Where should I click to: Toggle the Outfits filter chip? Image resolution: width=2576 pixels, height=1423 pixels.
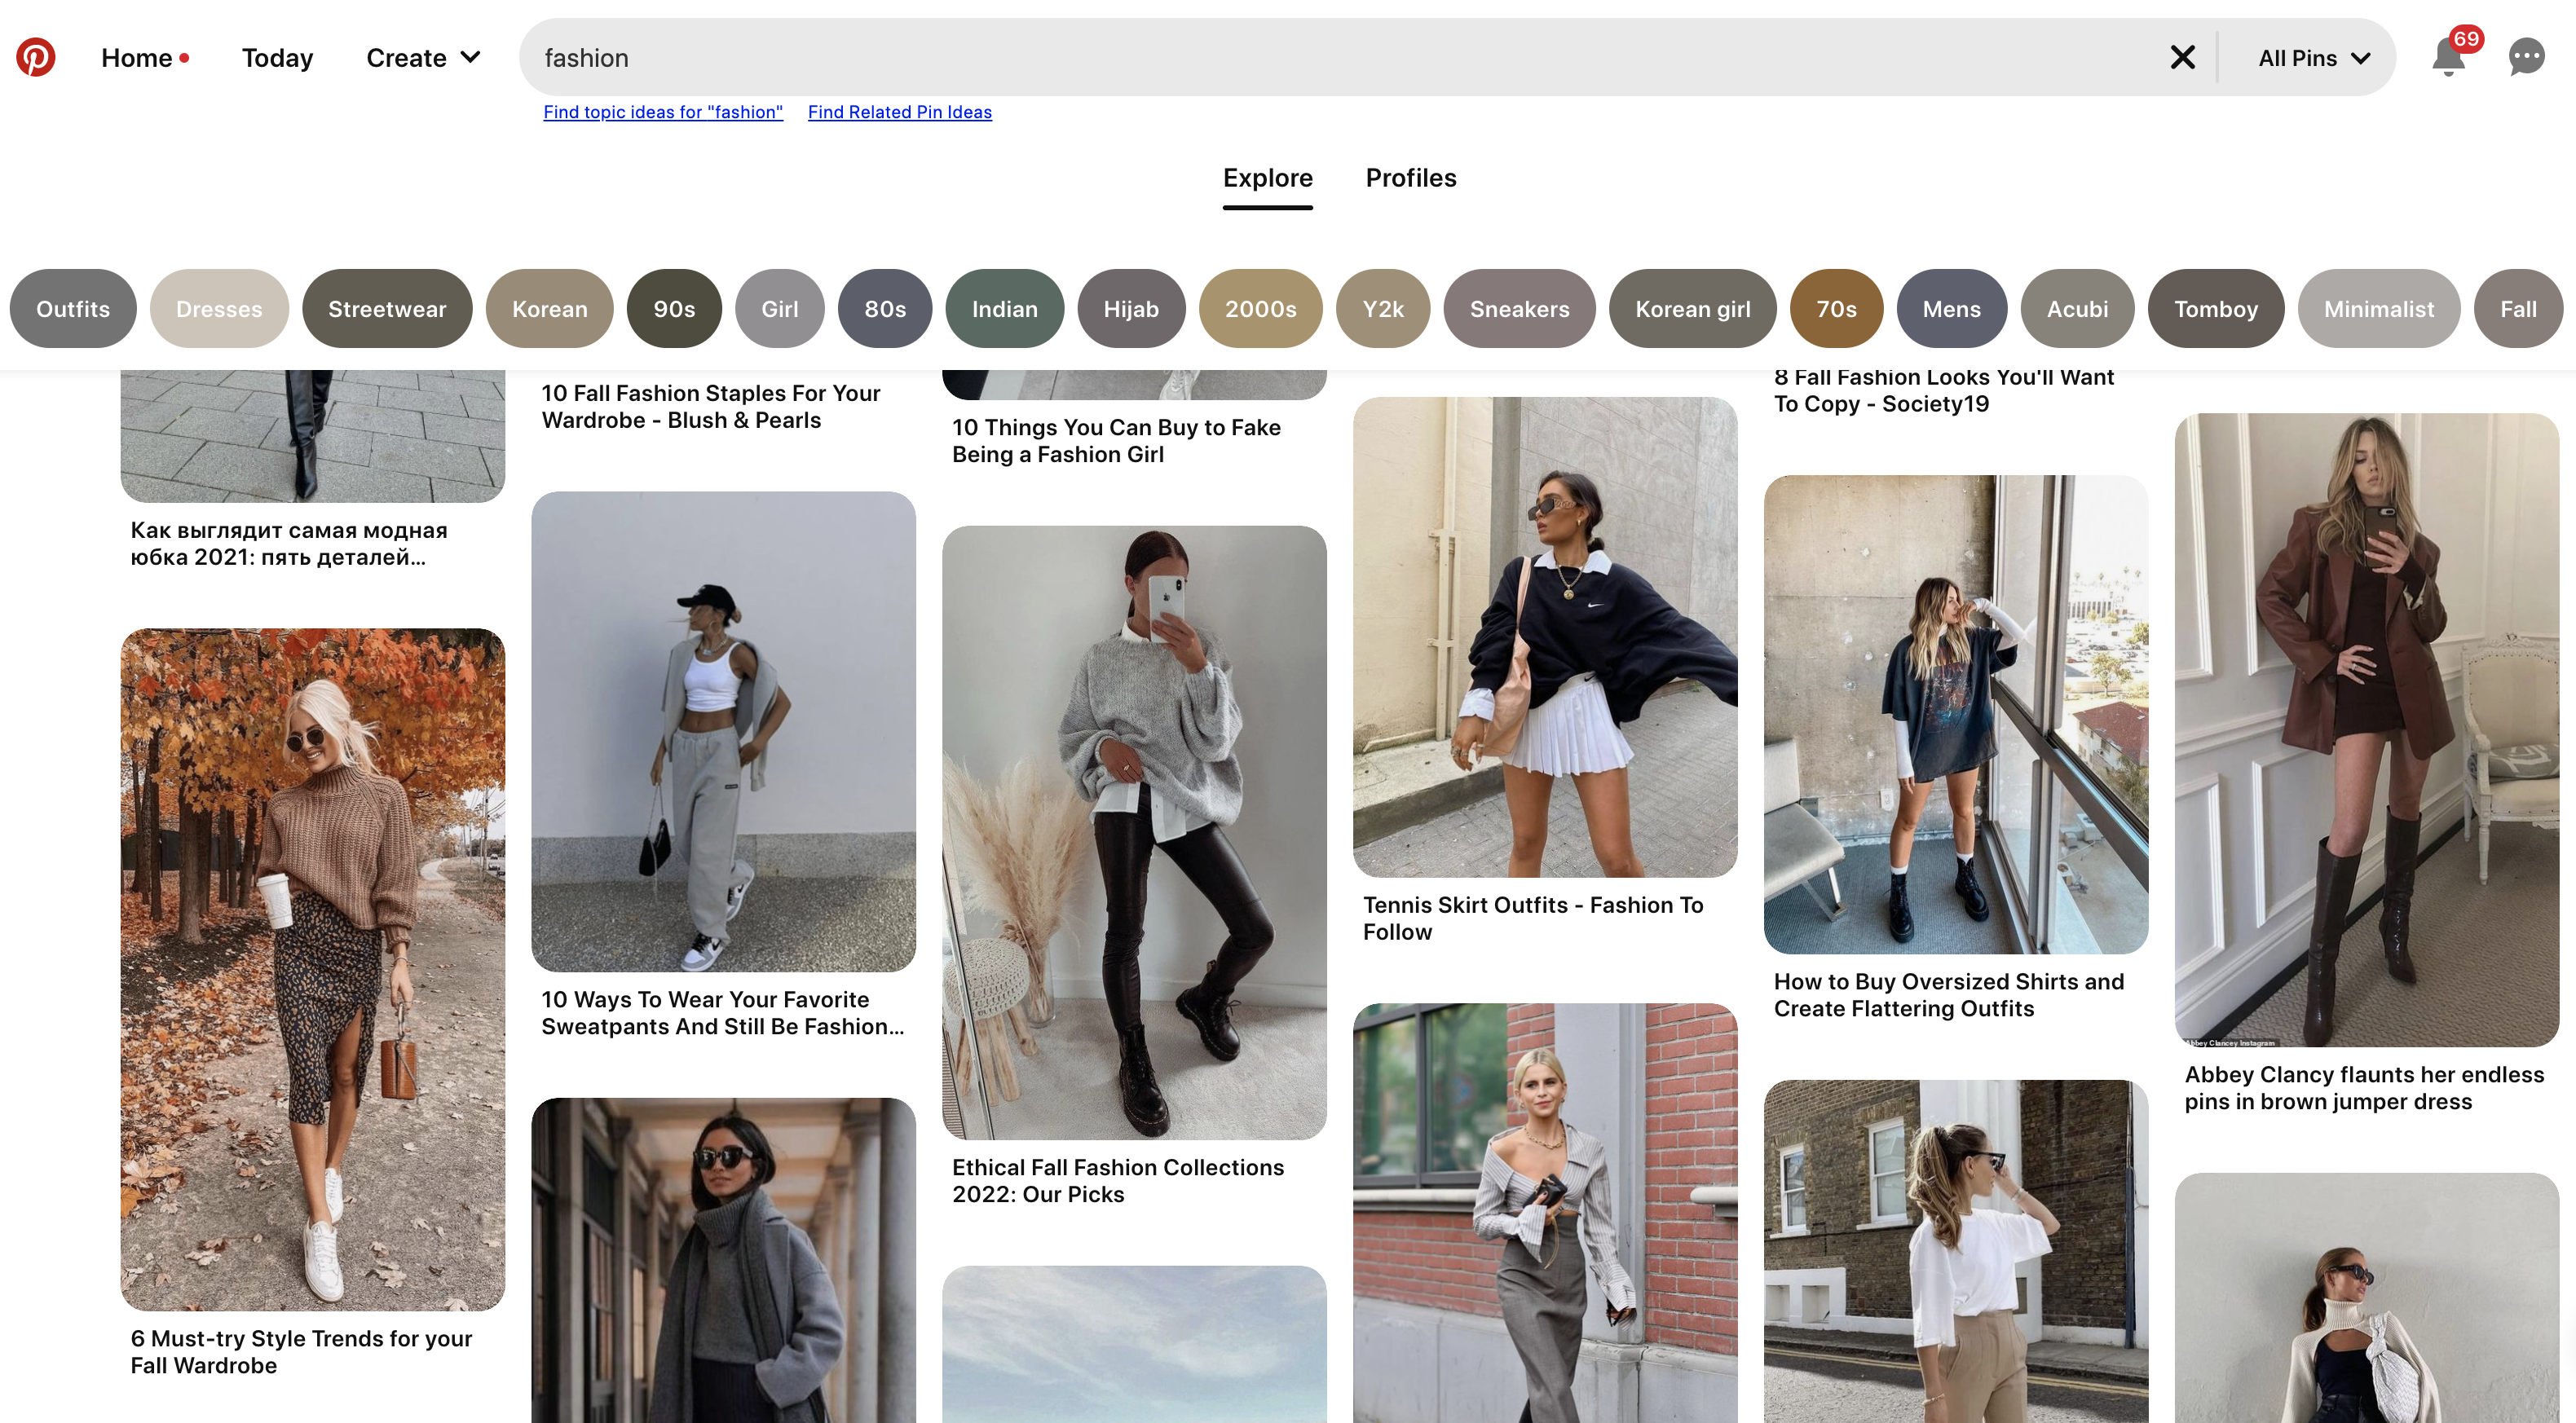click(x=73, y=308)
